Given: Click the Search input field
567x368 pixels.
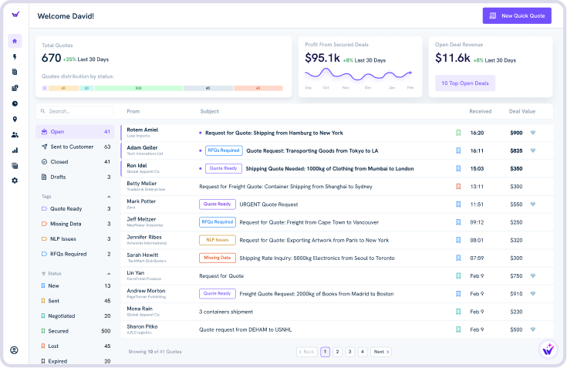Looking at the screenshot, I should coord(75,111).
